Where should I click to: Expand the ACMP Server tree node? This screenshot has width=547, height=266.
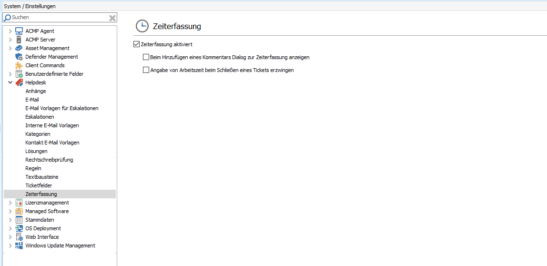10,40
